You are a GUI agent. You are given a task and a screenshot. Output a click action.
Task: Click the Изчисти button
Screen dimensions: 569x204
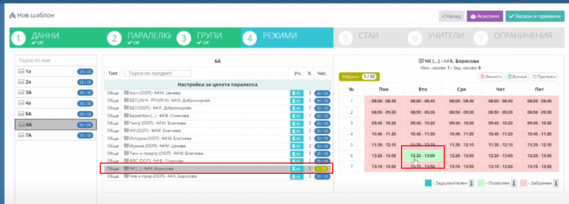tap(491, 77)
